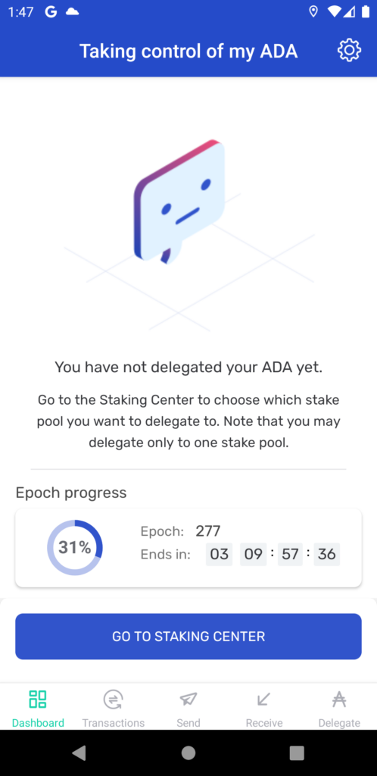Switch to the Transactions tab label
Viewport: 377px width, 776px height.
113,723
